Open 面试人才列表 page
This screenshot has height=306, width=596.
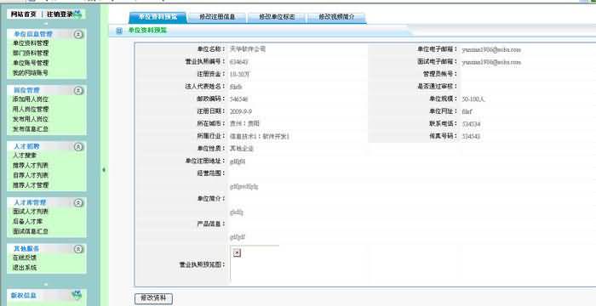click(x=31, y=212)
